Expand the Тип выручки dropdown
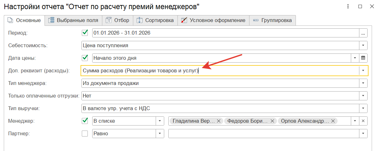378x151 pixels. 363,108
